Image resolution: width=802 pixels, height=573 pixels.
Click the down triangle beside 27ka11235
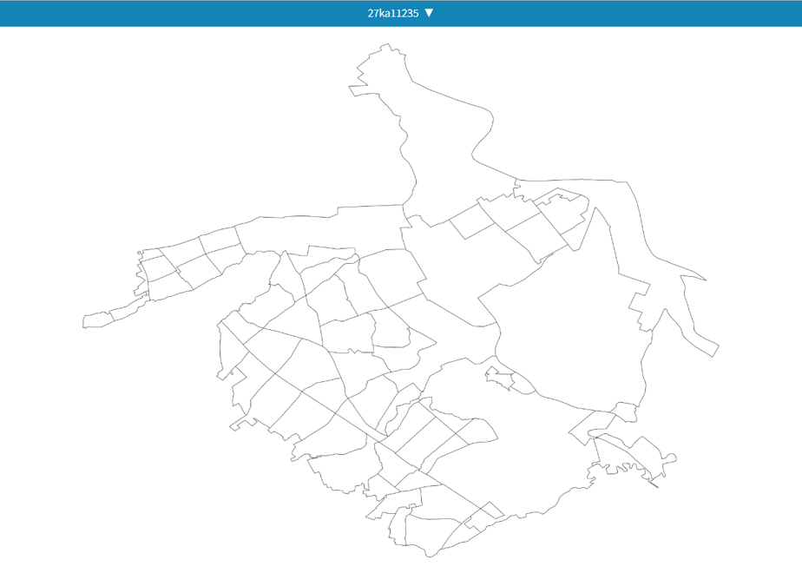[x=429, y=13]
